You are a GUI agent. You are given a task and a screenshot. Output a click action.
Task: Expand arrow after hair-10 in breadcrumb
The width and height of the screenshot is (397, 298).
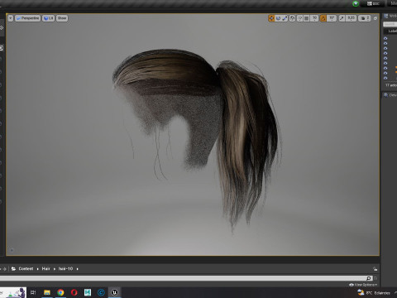[78, 269]
